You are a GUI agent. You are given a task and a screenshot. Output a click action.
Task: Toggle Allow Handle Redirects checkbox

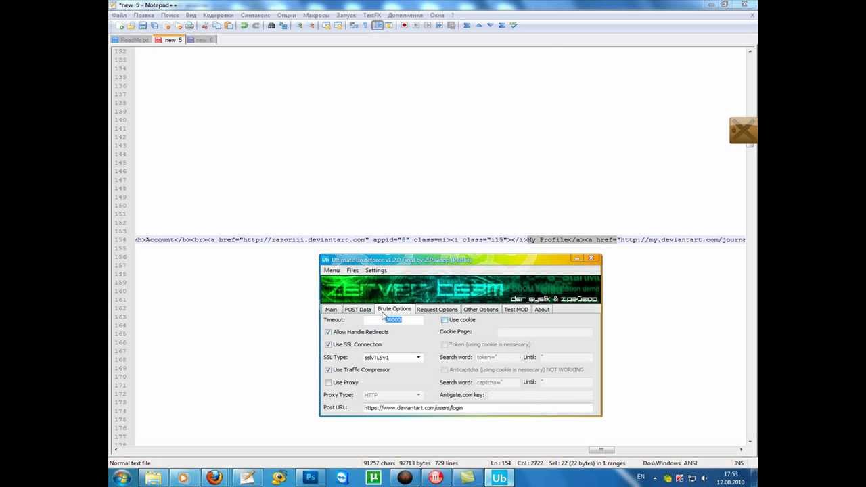pos(328,332)
